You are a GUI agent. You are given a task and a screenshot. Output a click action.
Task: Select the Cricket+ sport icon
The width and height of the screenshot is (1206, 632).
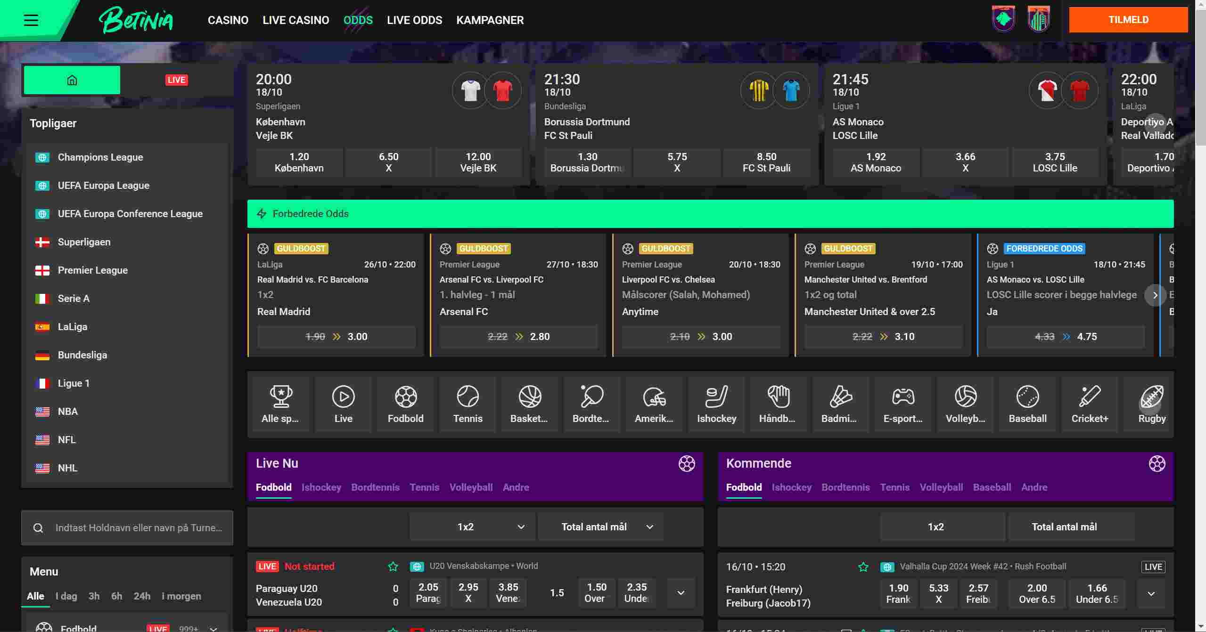tap(1090, 404)
